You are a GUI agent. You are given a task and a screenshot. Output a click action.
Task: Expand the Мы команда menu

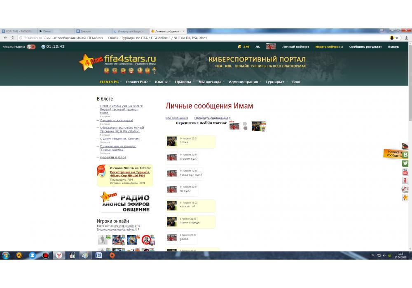tap(210, 82)
